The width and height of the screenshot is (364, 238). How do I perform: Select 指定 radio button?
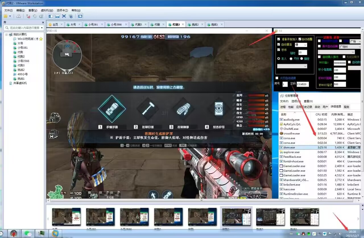click(301, 59)
